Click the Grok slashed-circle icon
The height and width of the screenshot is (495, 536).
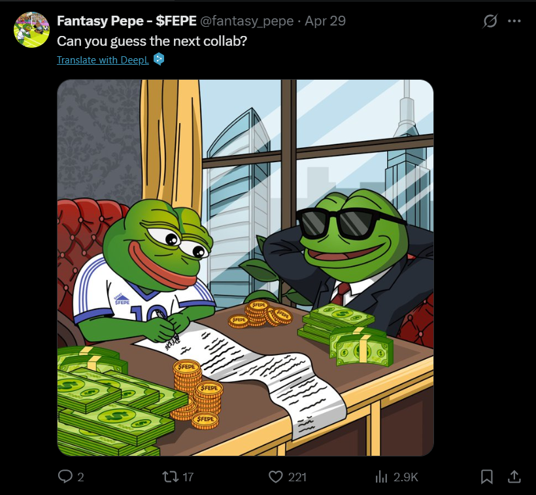coord(490,21)
